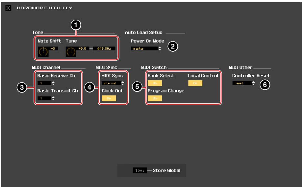Click the Tone section heading
This screenshot has width=302, height=187.
pyautogui.click(x=38, y=32)
